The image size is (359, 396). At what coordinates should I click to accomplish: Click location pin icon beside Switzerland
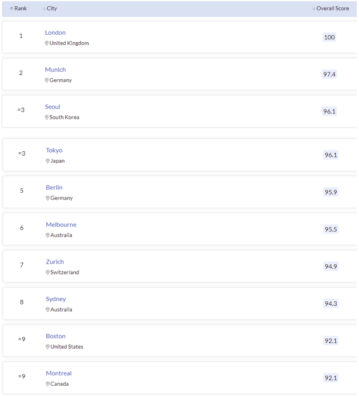coord(48,272)
